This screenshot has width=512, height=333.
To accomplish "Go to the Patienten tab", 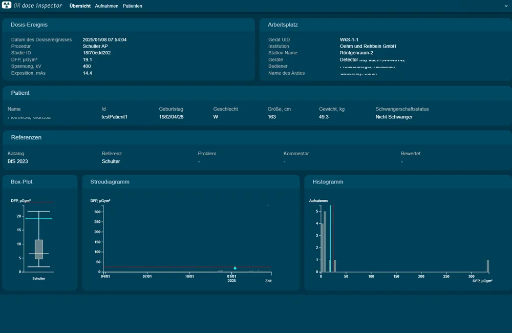I will click(133, 6).
